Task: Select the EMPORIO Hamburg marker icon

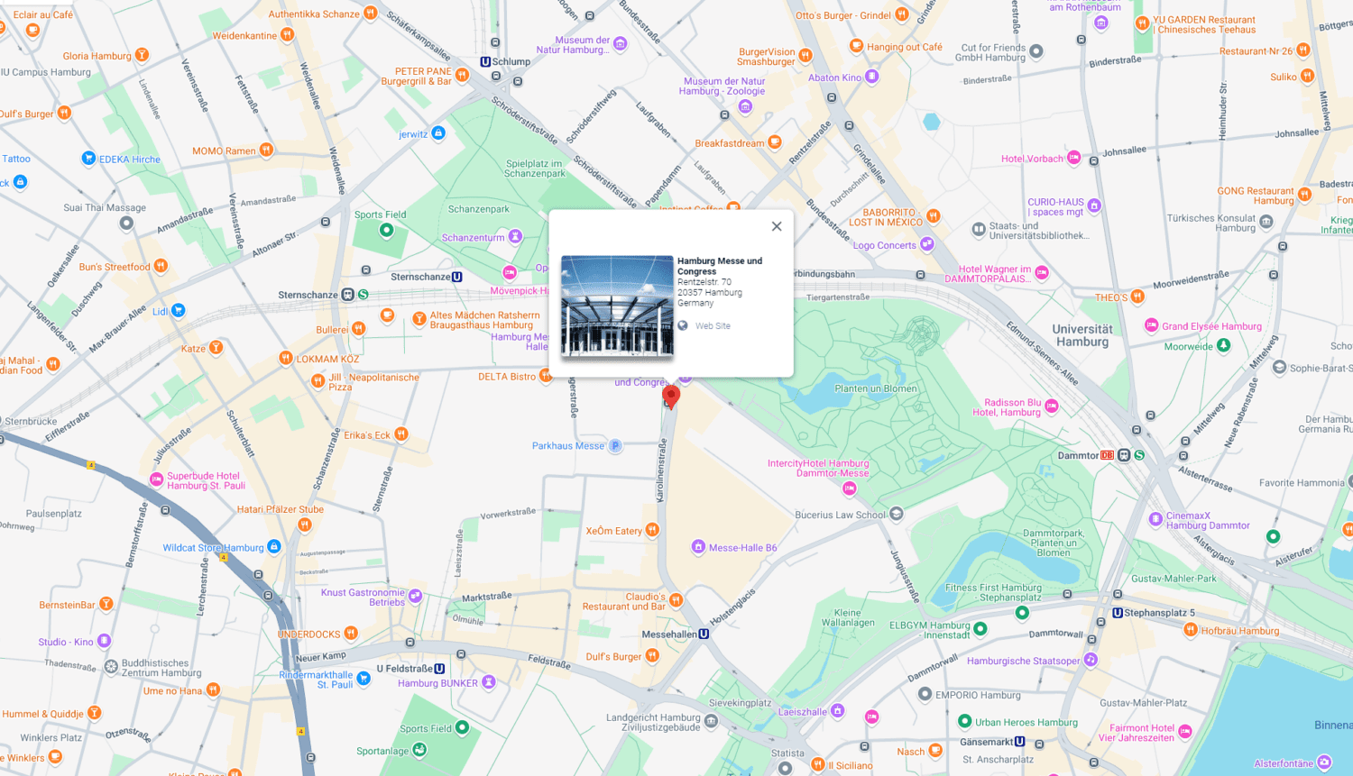Action: pos(925,694)
